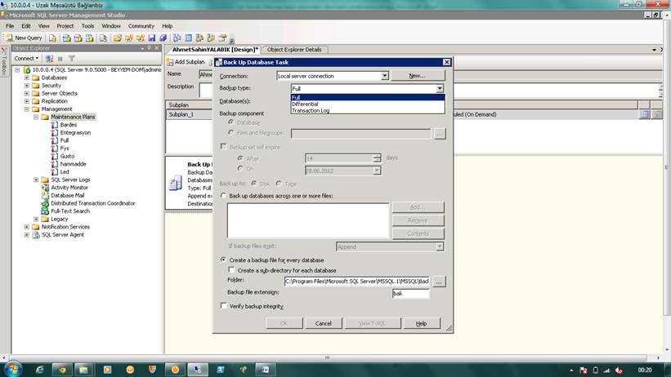The height and width of the screenshot is (377, 671).
Task: Click the Disconnect icon in Object Explorer
Action: pos(49,59)
